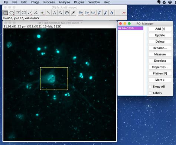Select the Wand tracing tool
Viewport: 176px width, 145px height.
point(48,13)
